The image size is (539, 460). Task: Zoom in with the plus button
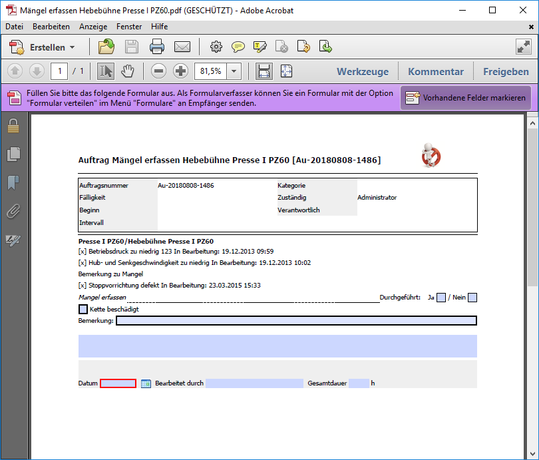pyautogui.click(x=180, y=71)
